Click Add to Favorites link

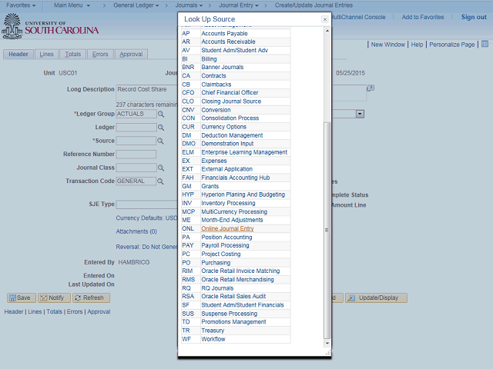423,17
